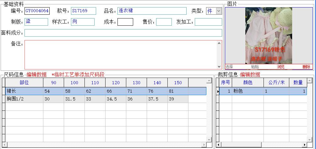Click the 数量 column header
This screenshot has height=149, width=316.
pyautogui.click(x=298, y=83)
